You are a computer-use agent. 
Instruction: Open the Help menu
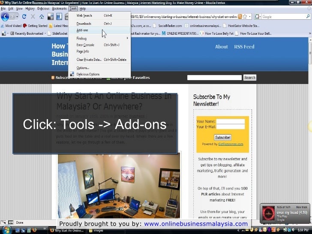tap(83, 9)
